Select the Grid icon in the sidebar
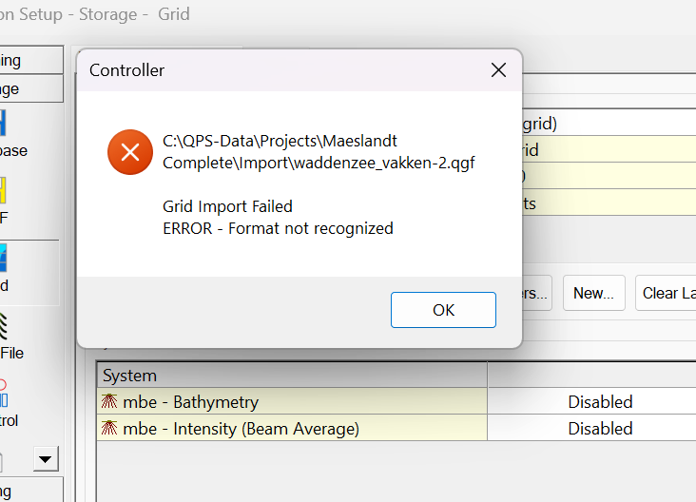Image resolution: width=696 pixels, height=502 pixels. (x=5, y=259)
